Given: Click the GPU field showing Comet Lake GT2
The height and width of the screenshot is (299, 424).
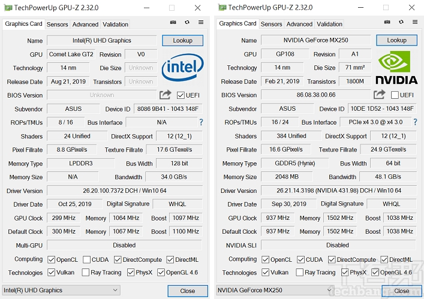Looking at the screenshot, I should (x=71, y=55).
